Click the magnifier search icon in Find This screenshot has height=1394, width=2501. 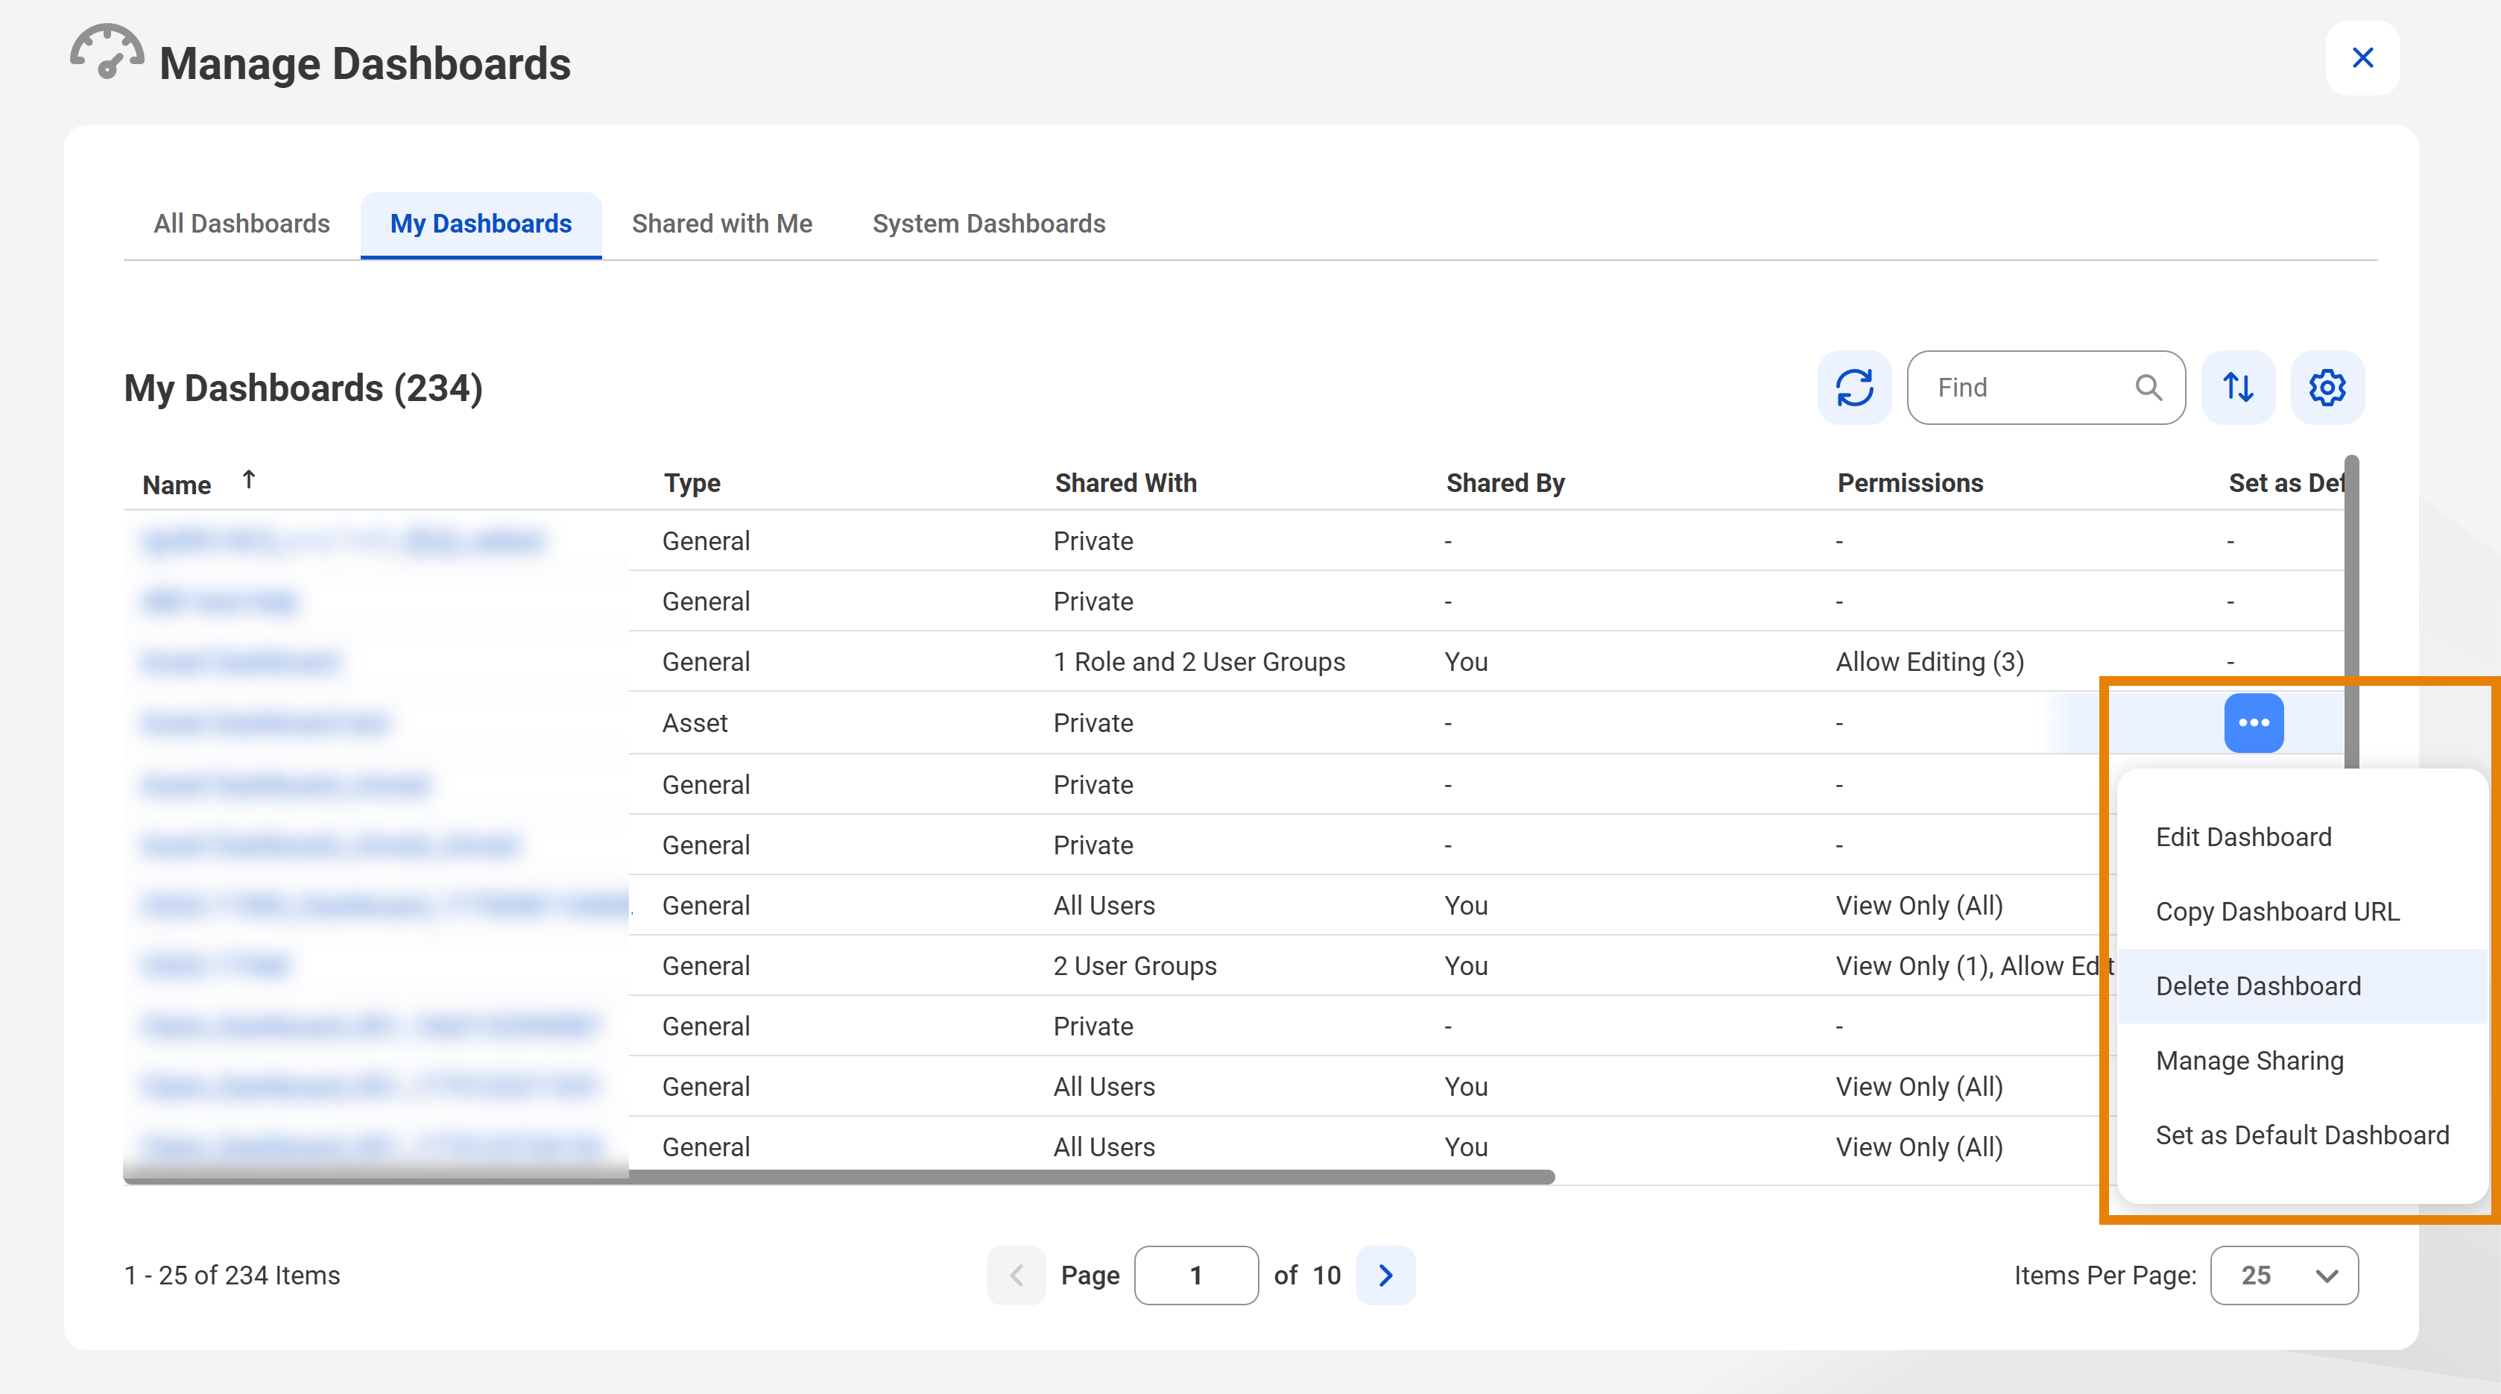pos(2149,388)
